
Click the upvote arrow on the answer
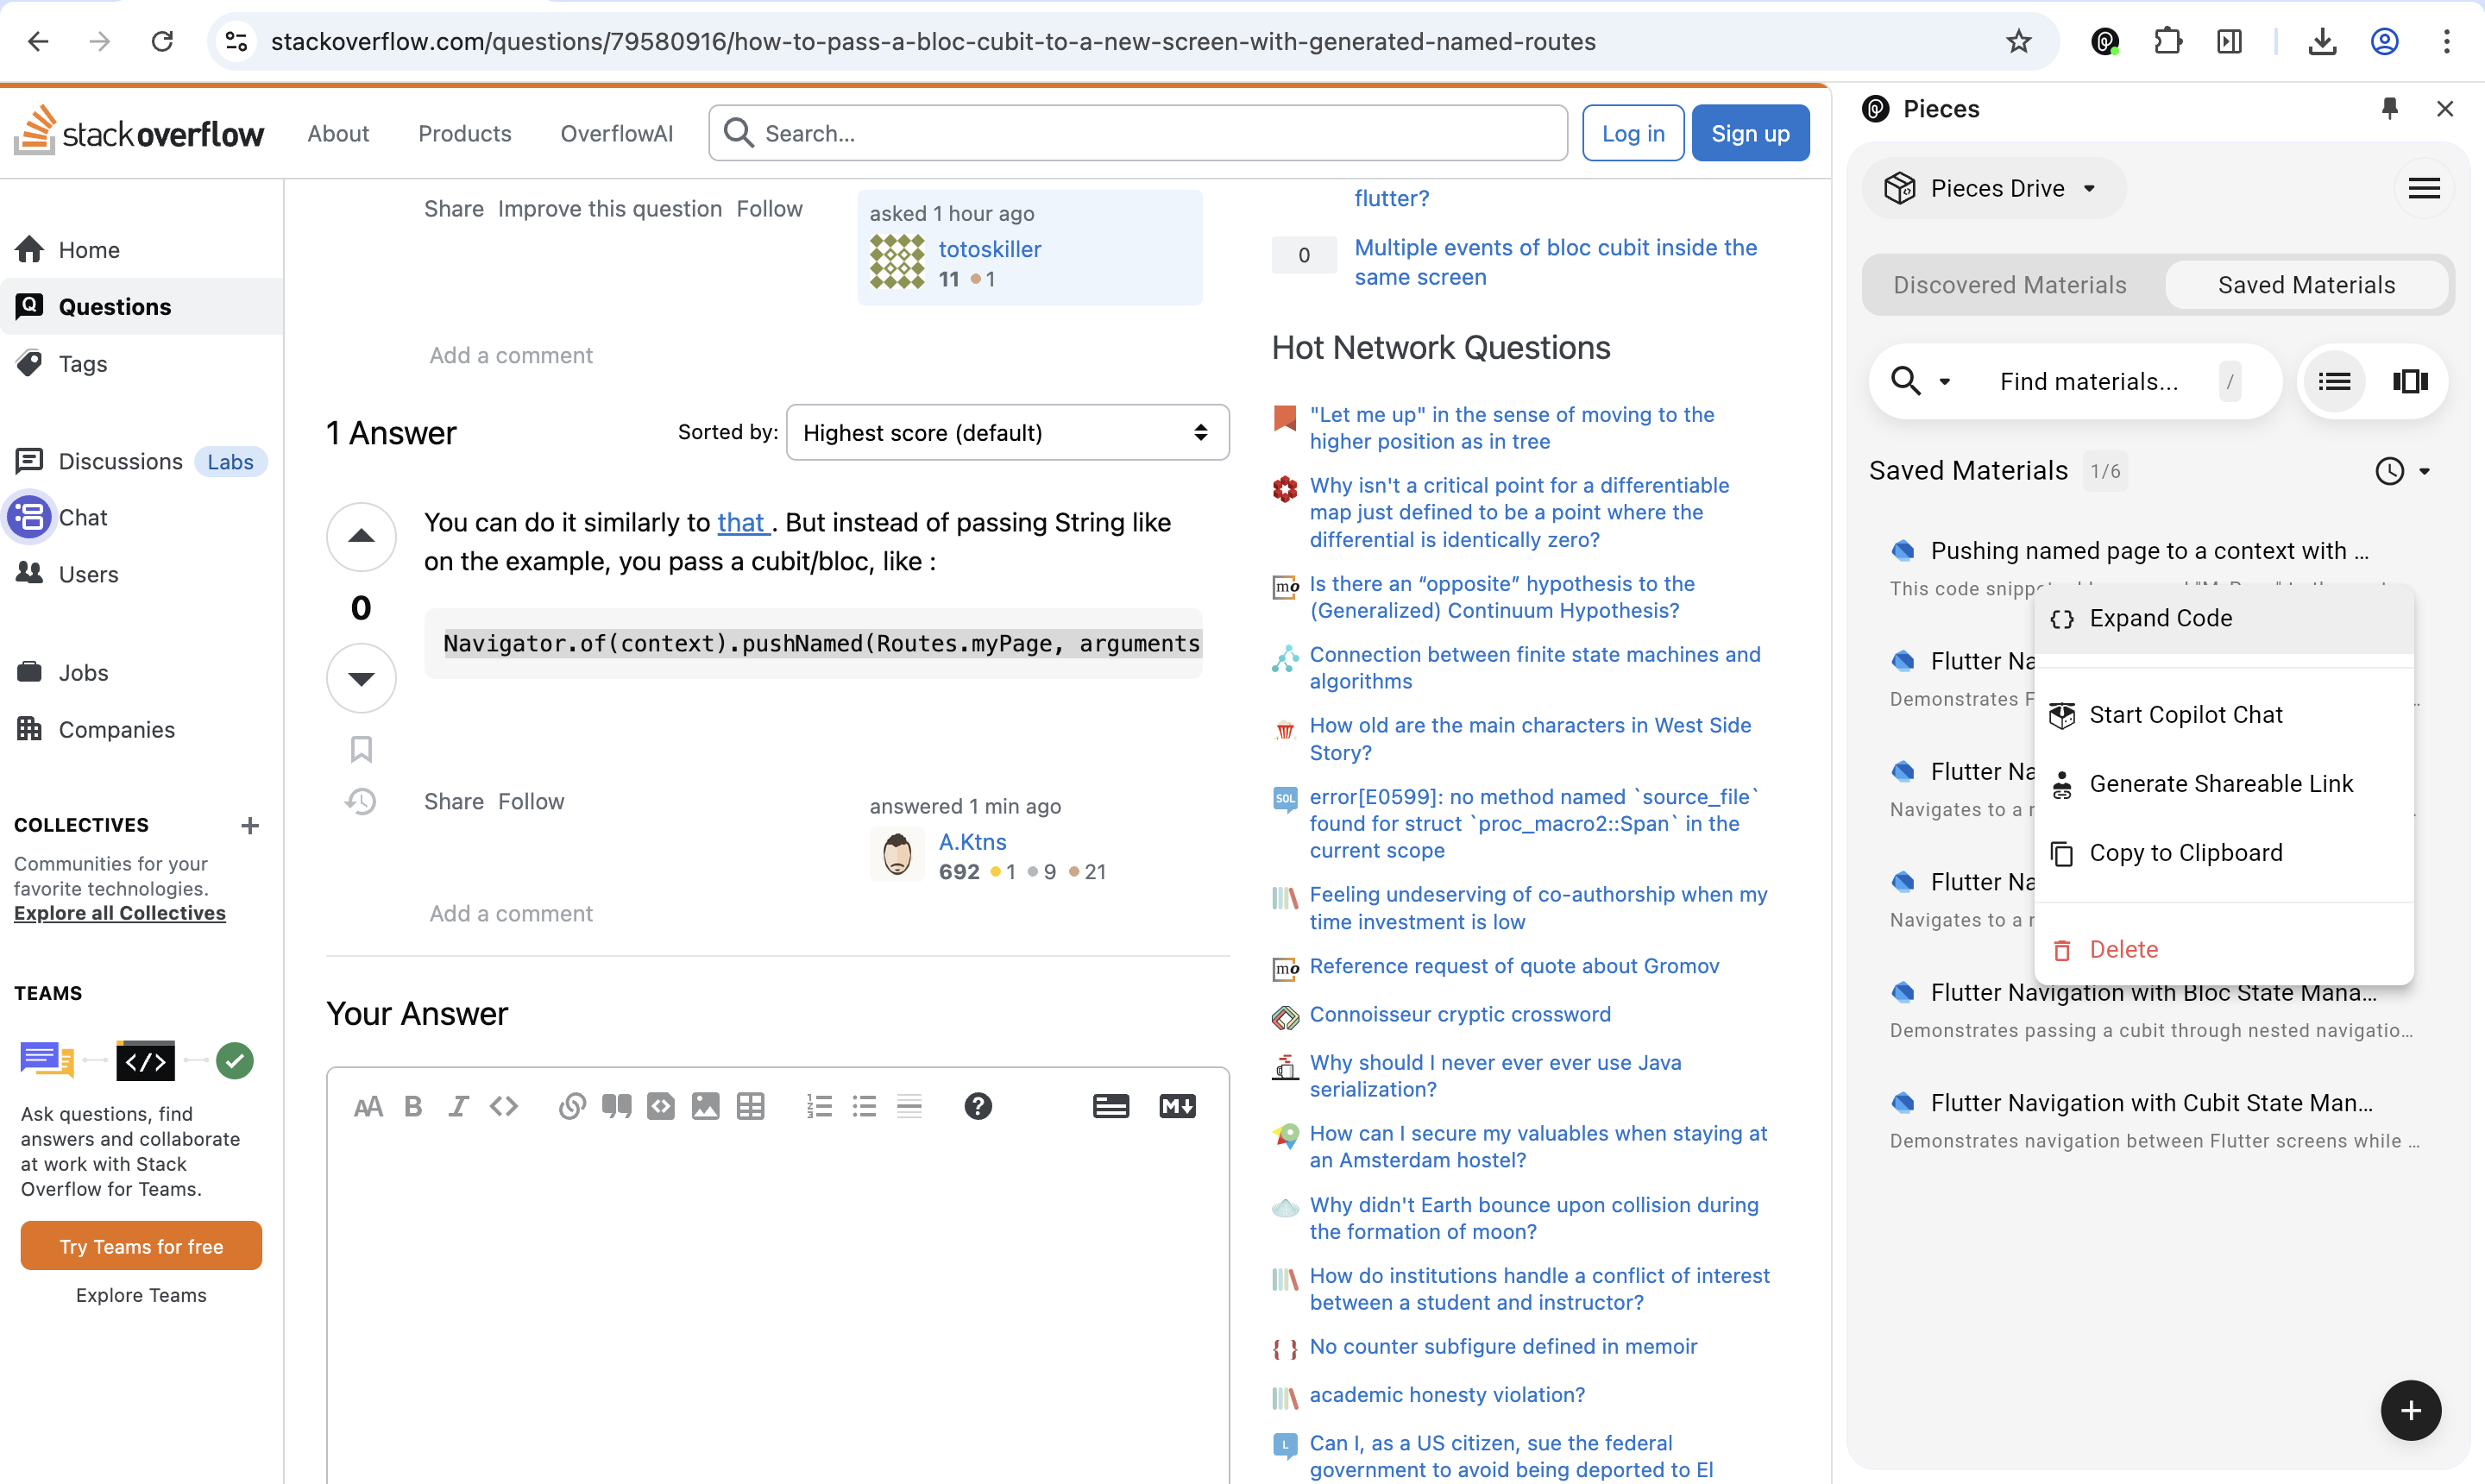pyautogui.click(x=361, y=537)
